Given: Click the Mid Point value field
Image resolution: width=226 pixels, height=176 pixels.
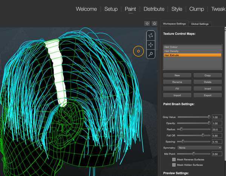Looking at the screenshot, I should click(217, 154).
